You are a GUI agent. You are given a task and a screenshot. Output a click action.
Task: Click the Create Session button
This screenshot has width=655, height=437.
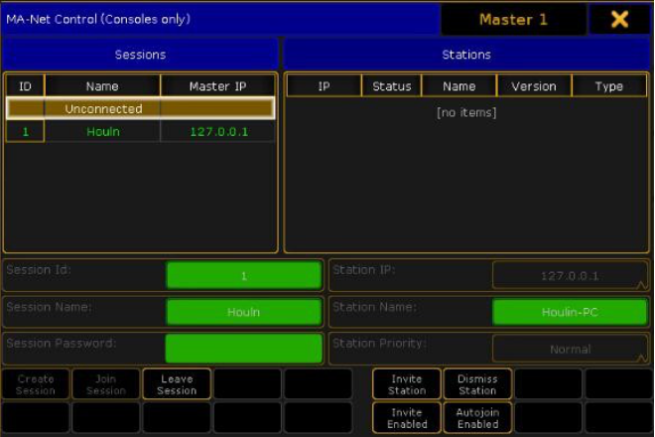coord(36,384)
